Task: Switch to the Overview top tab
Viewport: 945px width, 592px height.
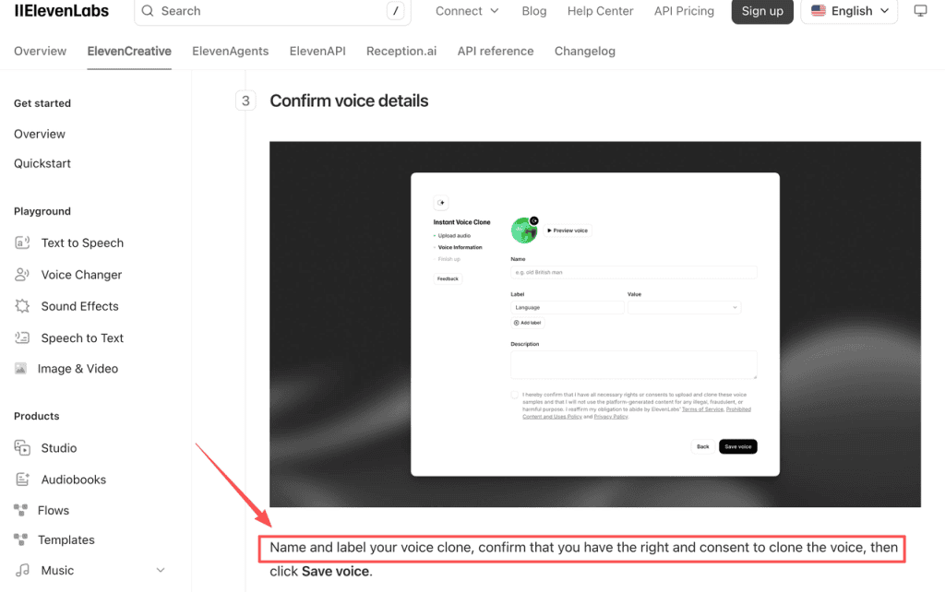Action: click(x=41, y=52)
